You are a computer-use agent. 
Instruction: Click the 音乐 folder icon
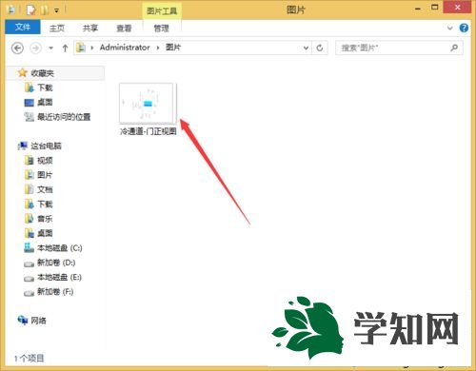coord(29,219)
